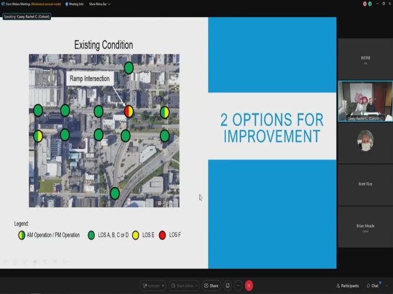Open the Chat panel

click(372, 286)
